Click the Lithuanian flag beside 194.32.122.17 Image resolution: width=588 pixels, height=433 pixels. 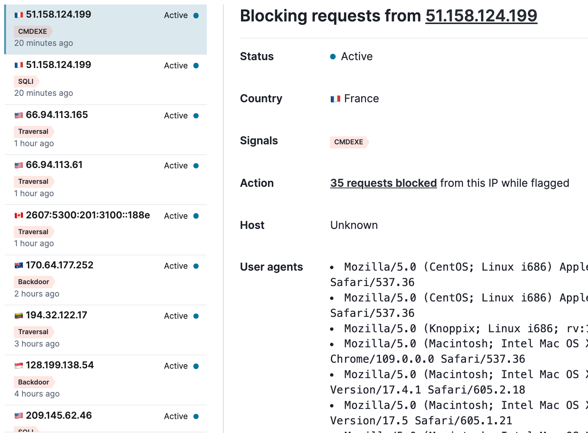18,315
